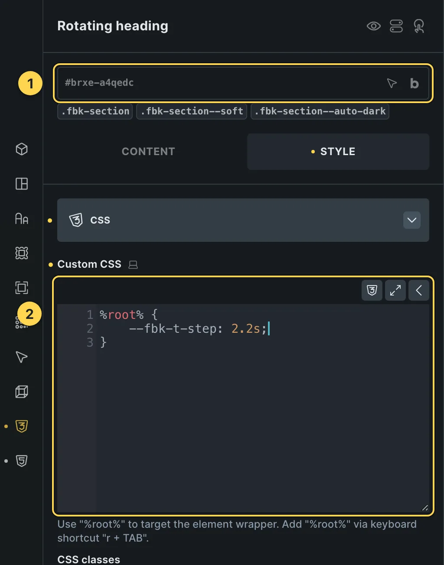Image resolution: width=444 pixels, height=565 pixels.
Task: Click CSS3 icon in code editor toolbar
Action: (372, 290)
